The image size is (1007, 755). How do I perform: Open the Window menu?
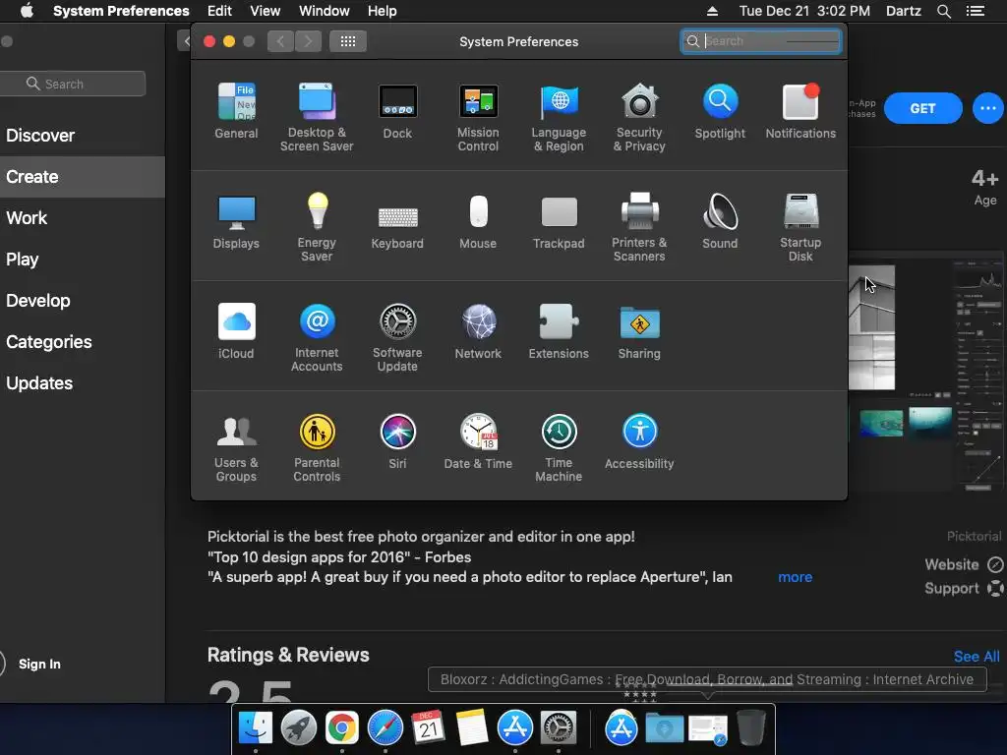[x=325, y=11]
